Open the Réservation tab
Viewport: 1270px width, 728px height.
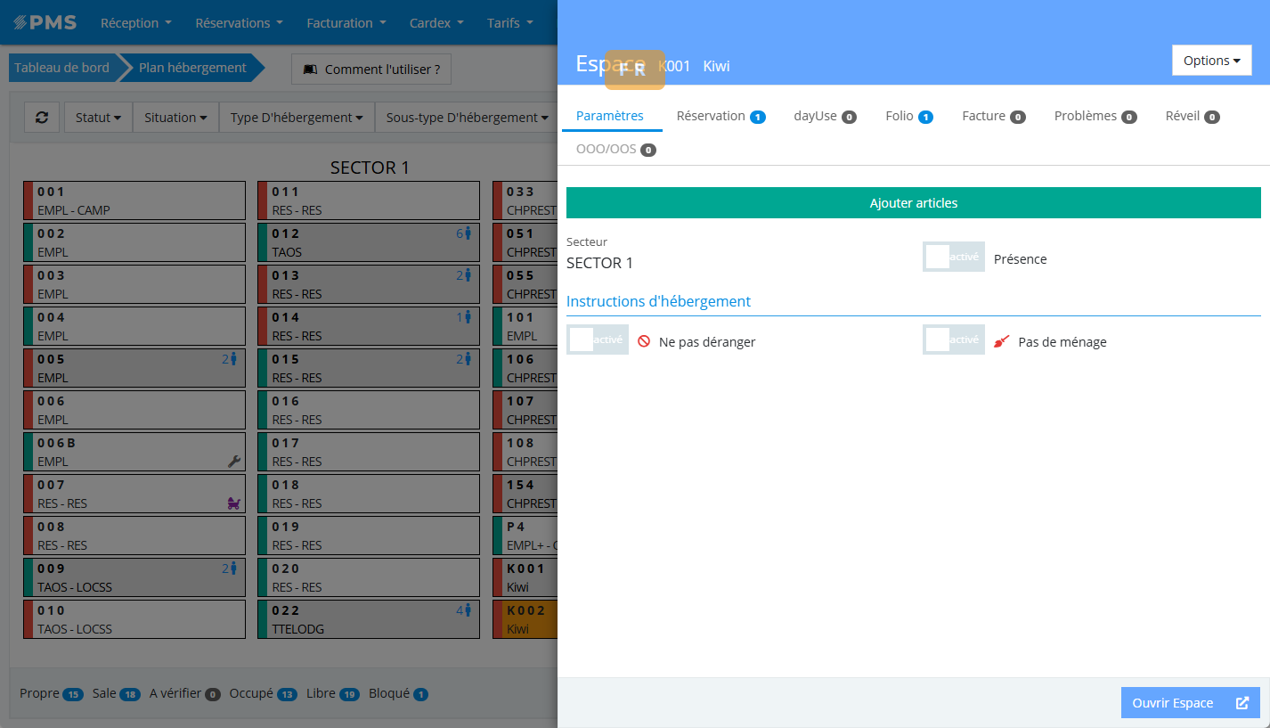tap(720, 116)
